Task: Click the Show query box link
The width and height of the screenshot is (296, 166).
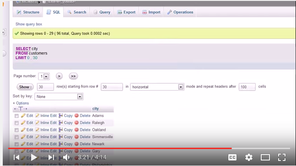Action: (x=29, y=24)
